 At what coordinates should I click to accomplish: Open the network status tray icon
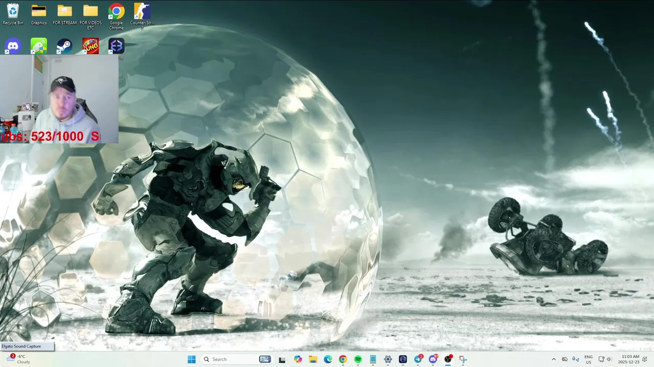(x=601, y=359)
